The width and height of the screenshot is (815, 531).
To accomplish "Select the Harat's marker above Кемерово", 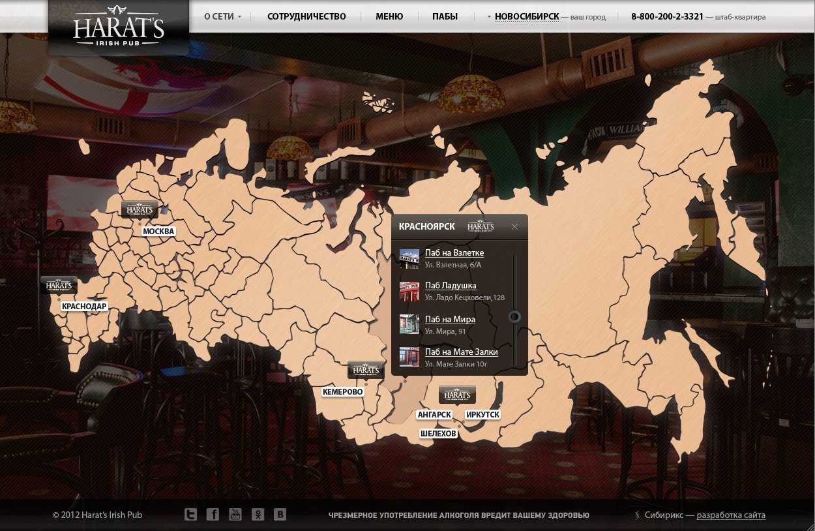I will pyautogui.click(x=366, y=370).
